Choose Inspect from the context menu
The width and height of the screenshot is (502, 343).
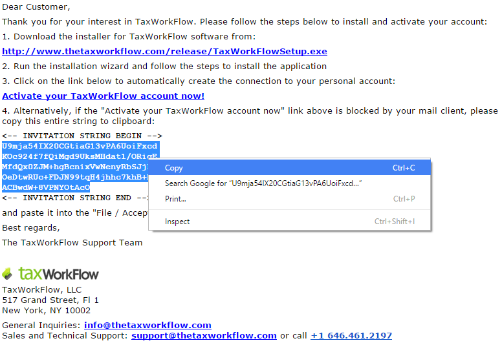290,222
